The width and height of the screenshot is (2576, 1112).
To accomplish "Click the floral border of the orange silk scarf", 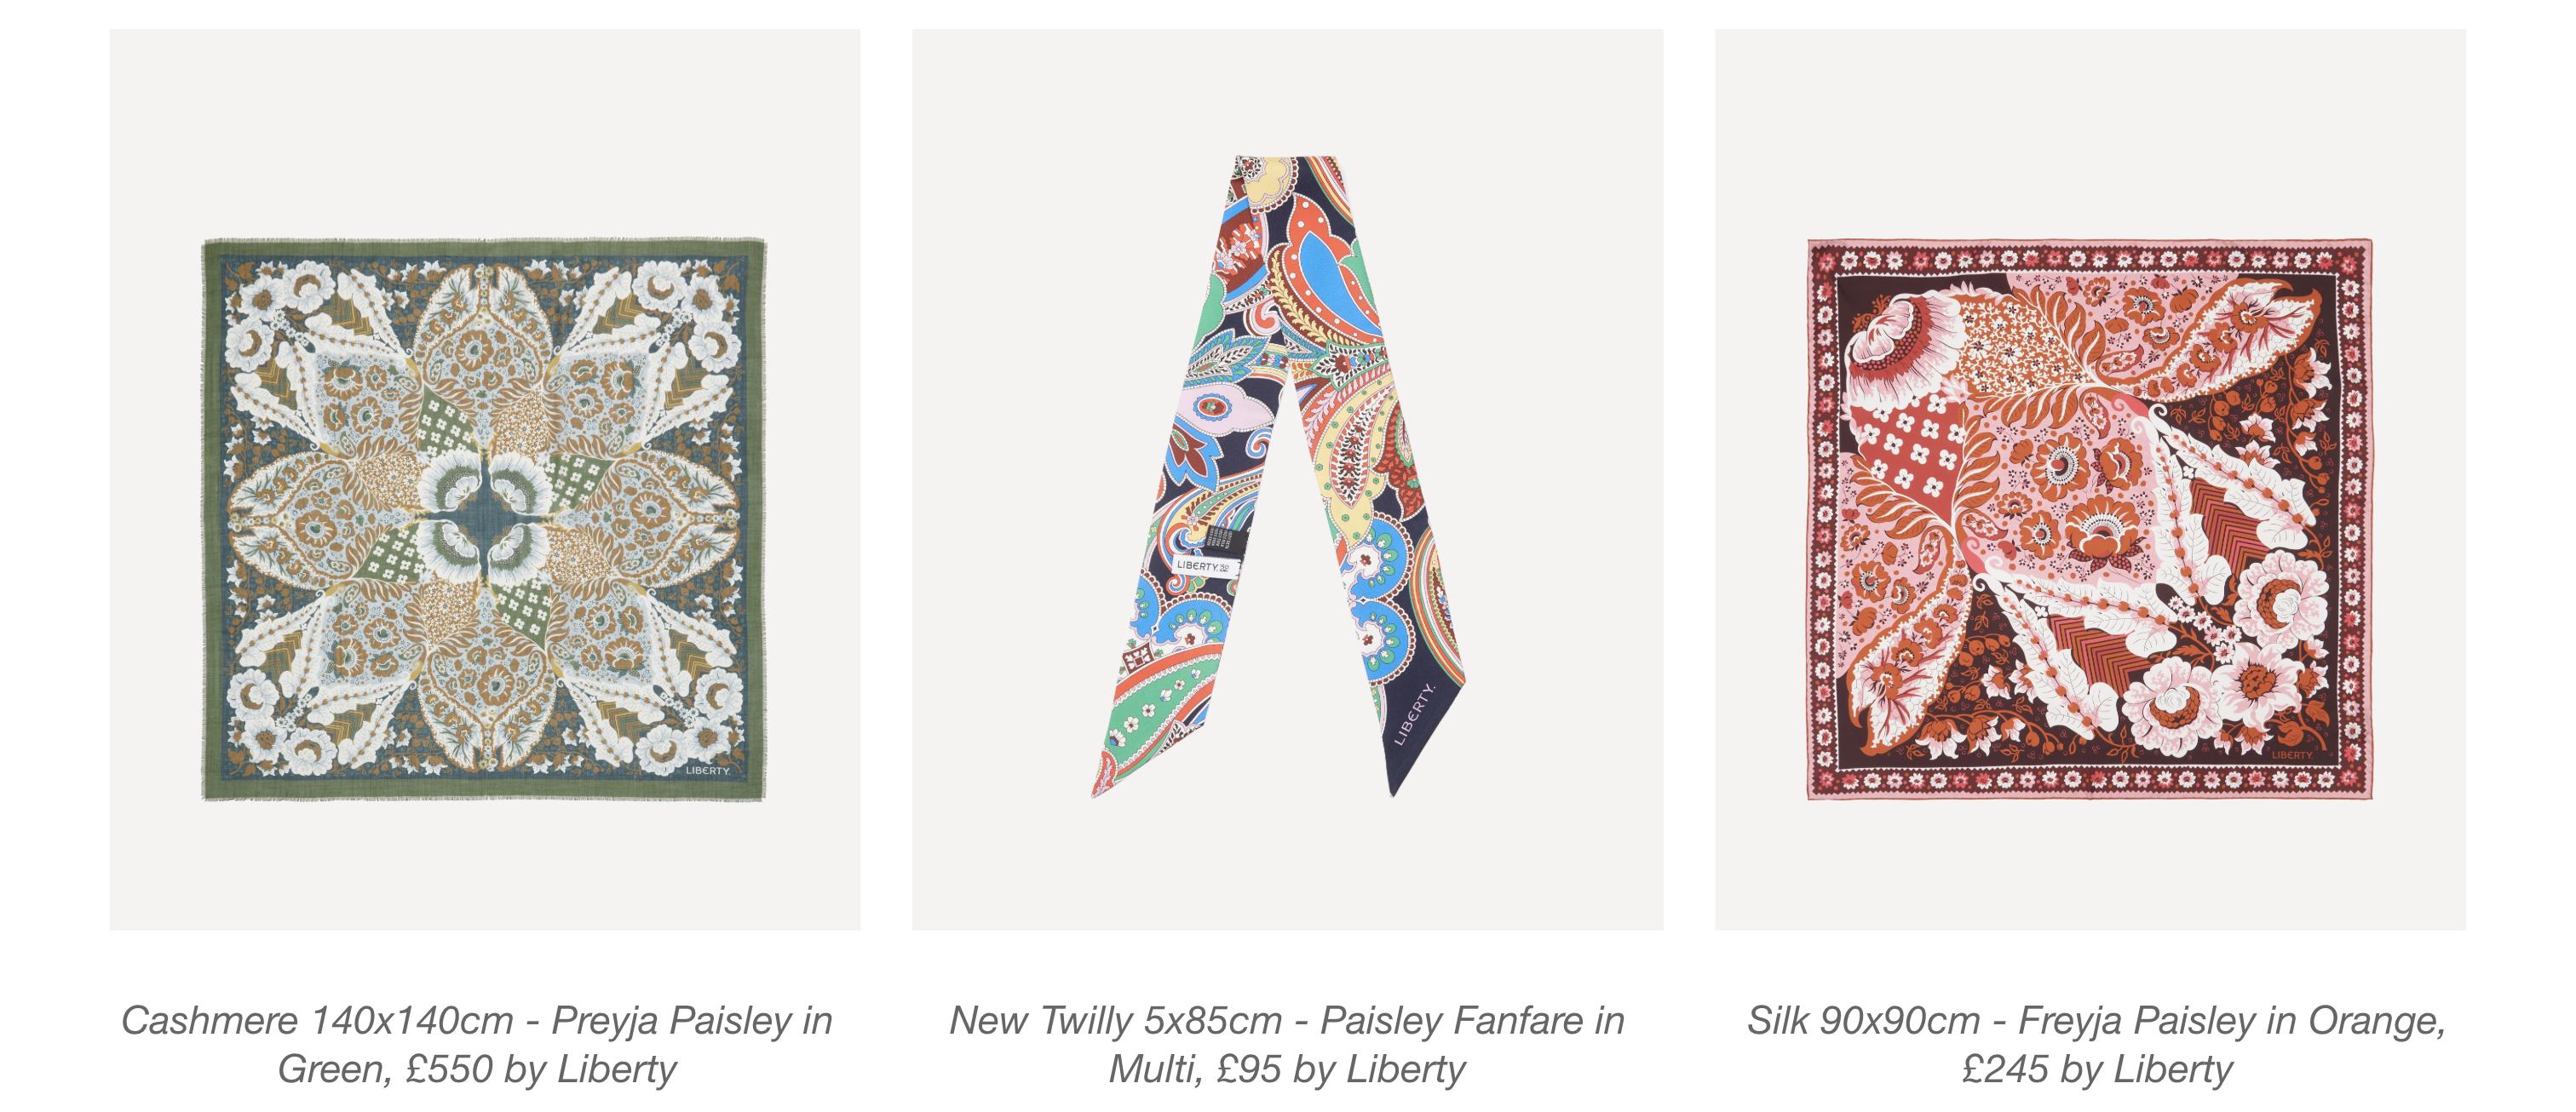I will [2090, 259].
